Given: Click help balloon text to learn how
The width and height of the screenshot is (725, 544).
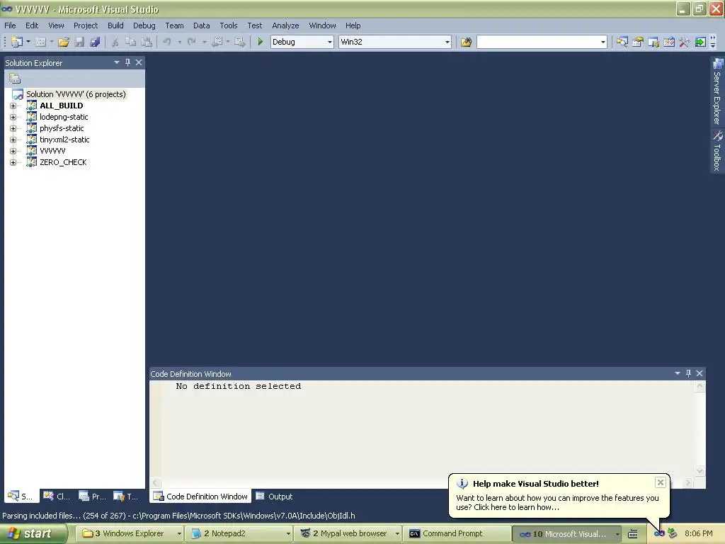Looking at the screenshot, I should [557, 503].
